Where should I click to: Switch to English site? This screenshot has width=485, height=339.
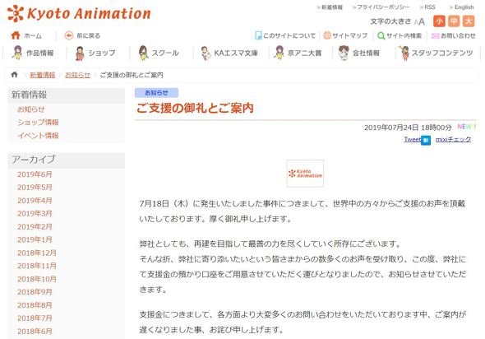(462, 7)
